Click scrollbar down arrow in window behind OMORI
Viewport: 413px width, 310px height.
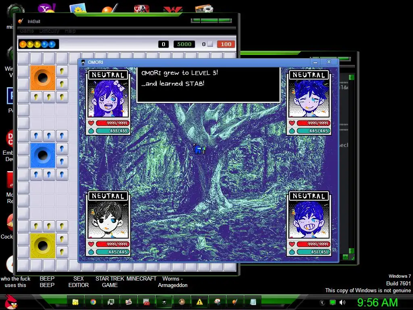click(351, 251)
